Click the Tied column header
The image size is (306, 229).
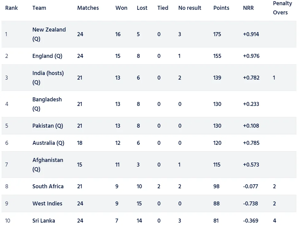click(x=163, y=8)
